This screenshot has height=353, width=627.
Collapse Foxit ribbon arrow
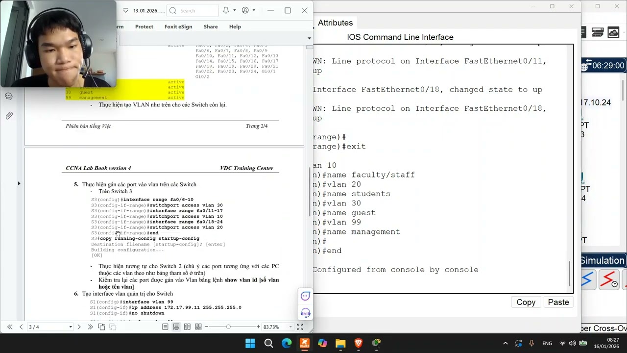(309, 38)
